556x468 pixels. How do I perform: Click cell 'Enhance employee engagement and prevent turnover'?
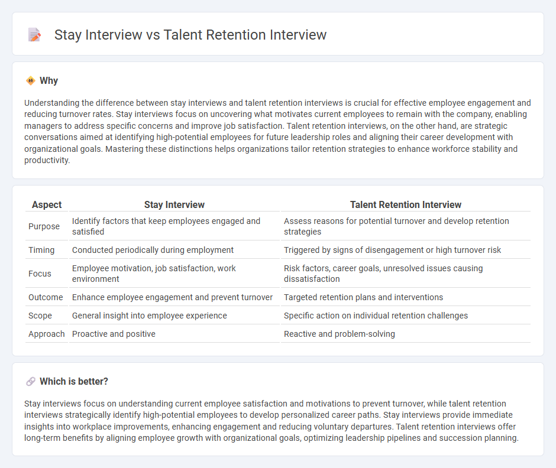174,297
